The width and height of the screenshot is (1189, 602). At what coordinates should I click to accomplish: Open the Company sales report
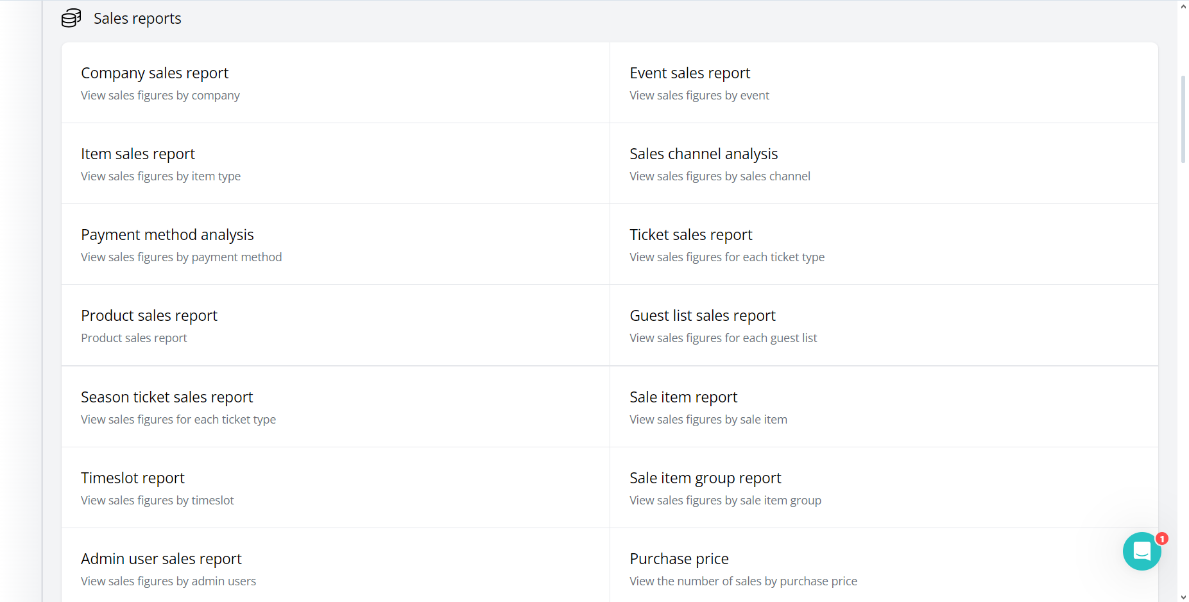pos(155,73)
